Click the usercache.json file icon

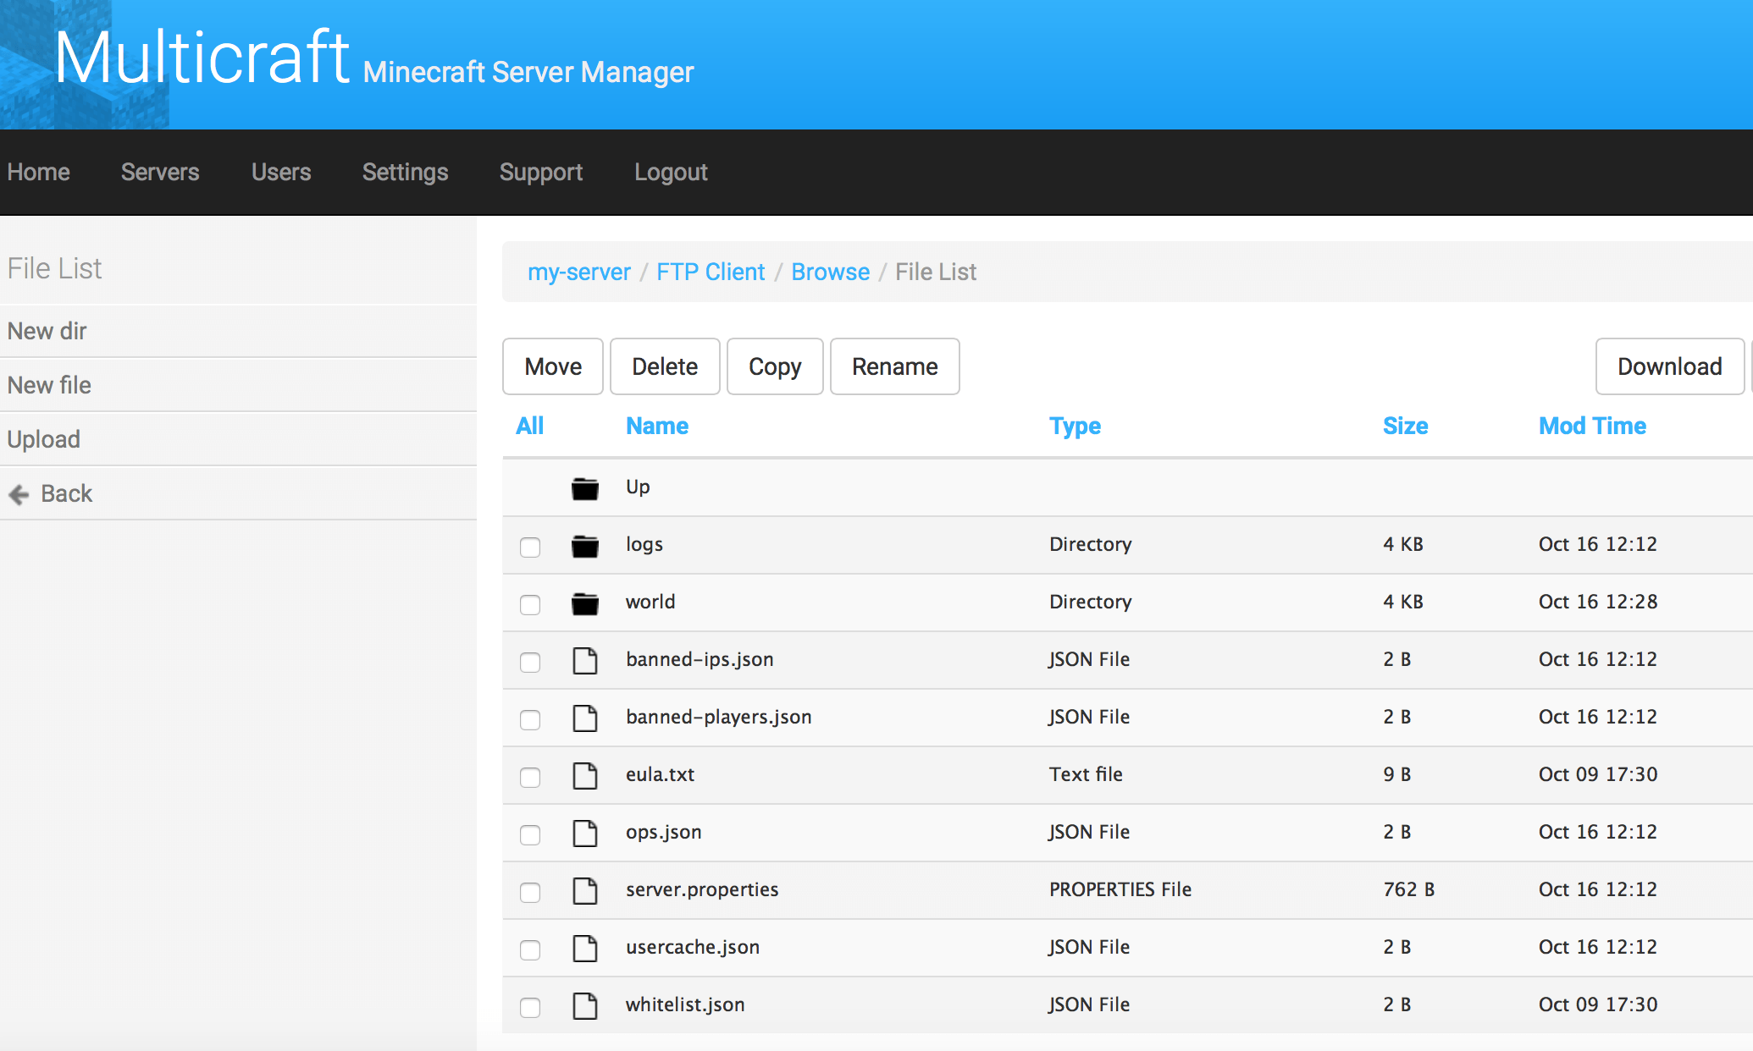[584, 948]
